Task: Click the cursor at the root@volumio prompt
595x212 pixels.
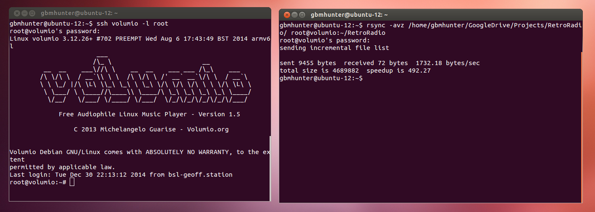Action: (x=72, y=182)
